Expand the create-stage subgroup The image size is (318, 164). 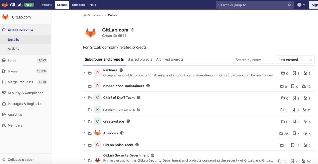(84, 121)
